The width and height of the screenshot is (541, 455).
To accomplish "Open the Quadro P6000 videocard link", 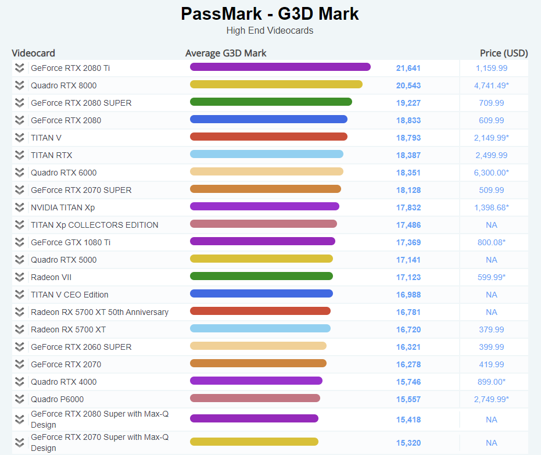I will click(58, 399).
